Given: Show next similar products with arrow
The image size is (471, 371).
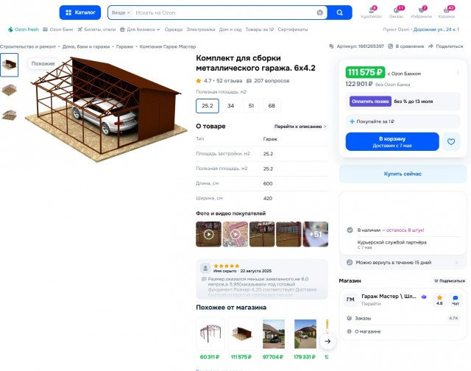Looking at the screenshot, I should [x=327, y=342].
